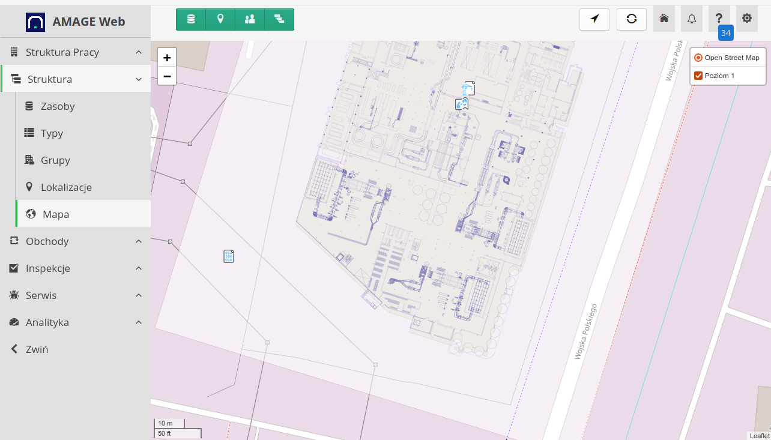
Task: Select the Open Street Map radio button
Action: (698, 58)
